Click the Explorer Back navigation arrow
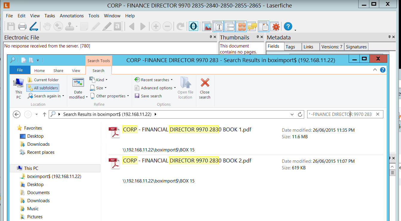The width and height of the screenshot is (401, 221). [x=17, y=114]
